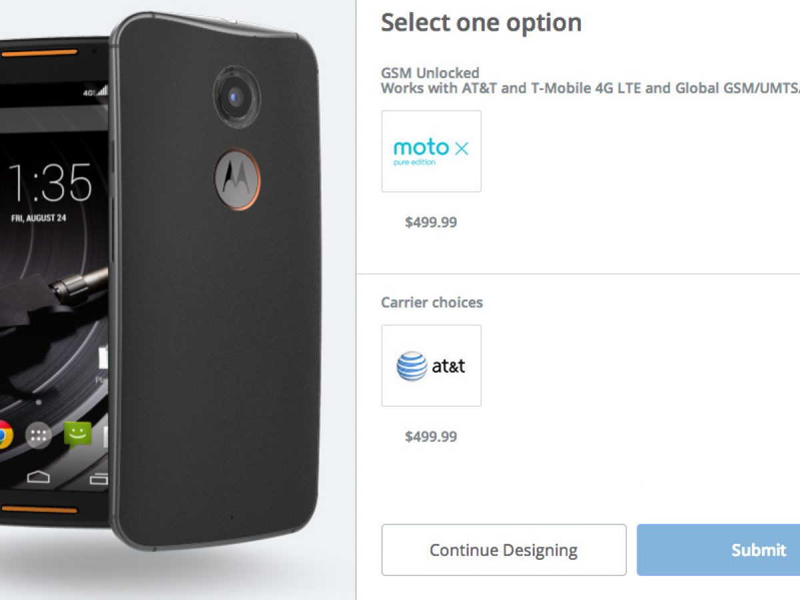Click the Carrier choices heading
Viewport: 800px width, 600px height.
point(431,302)
